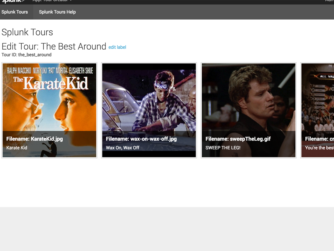Screen dimensions: 334x251
Task: Select the KarateKid.jpg tour thumbnail
Action: pyautogui.click(x=50, y=110)
